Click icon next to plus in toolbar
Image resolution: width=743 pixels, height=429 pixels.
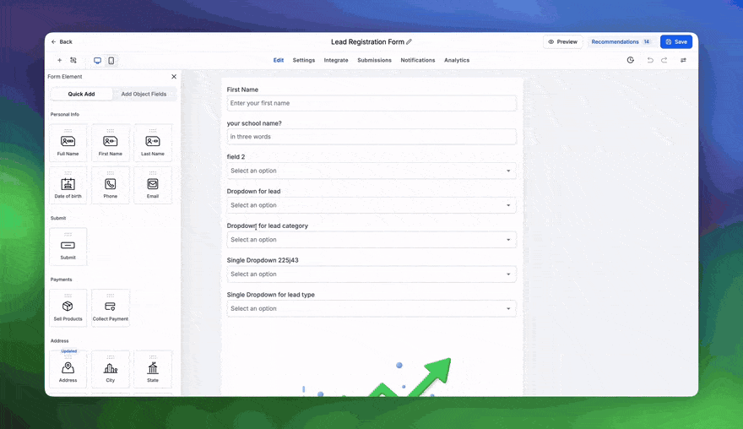tap(73, 60)
